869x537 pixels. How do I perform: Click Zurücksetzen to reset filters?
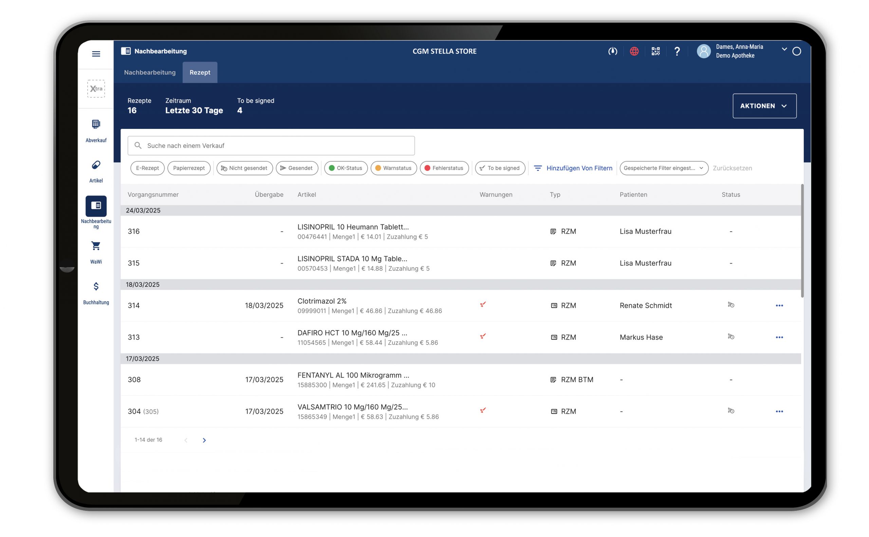[x=732, y=168]
